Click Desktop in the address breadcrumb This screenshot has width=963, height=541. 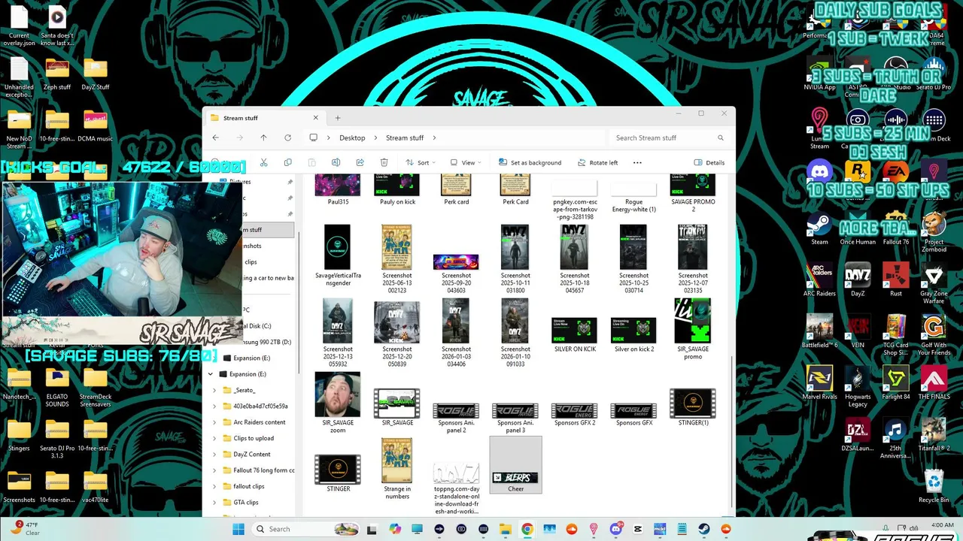point(352,138)
